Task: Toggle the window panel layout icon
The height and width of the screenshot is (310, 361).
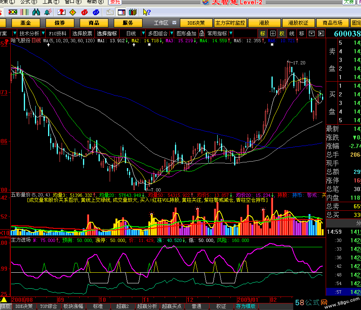Action: pos(121,12)
